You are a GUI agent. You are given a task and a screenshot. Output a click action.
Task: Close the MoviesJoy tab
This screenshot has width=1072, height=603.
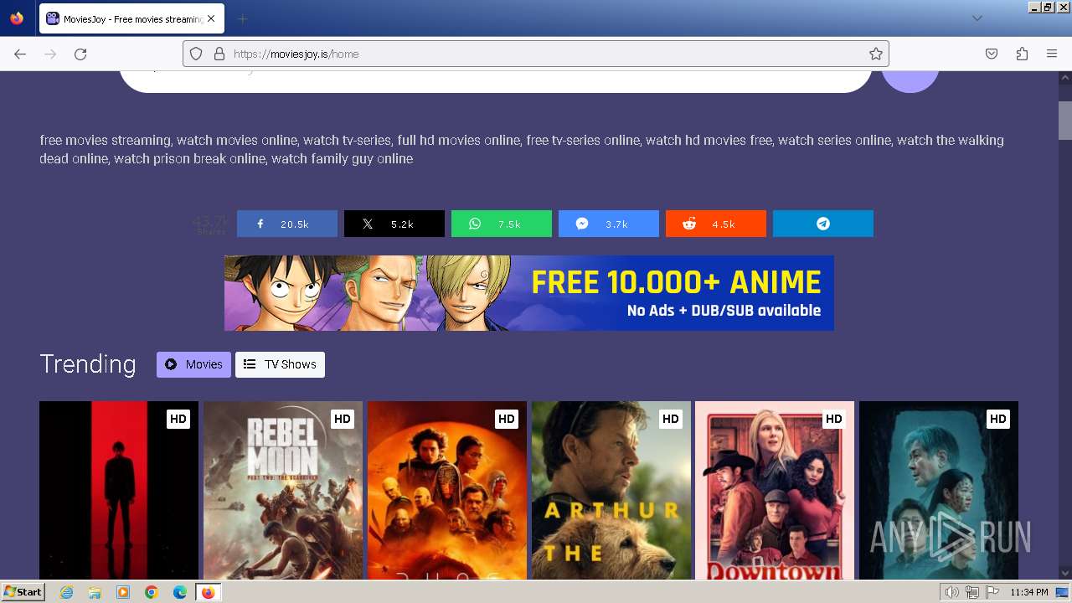pyautogui.click(x=212, y=18)
